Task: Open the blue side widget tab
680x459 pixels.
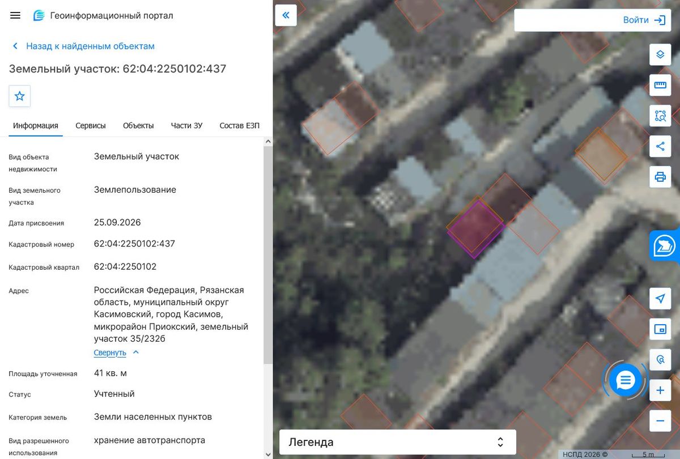Action: pyautogui.click(x=665, y=246)
